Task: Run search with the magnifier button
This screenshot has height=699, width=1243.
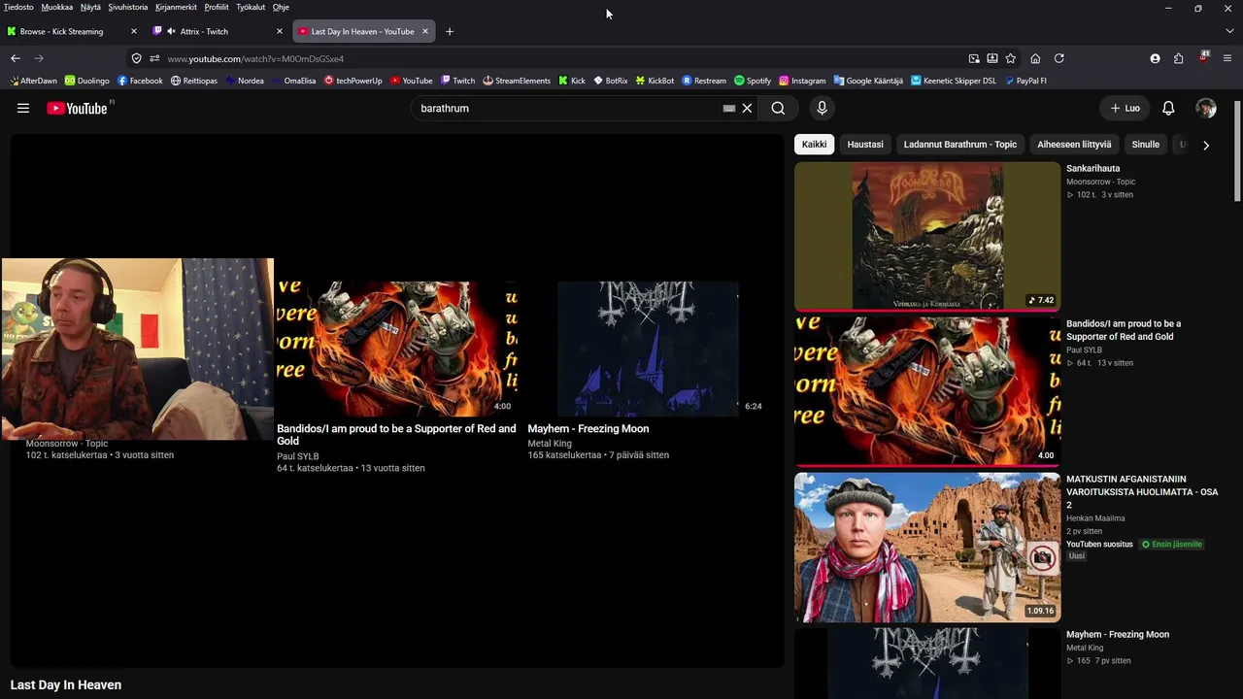Action: coord(778,108)
